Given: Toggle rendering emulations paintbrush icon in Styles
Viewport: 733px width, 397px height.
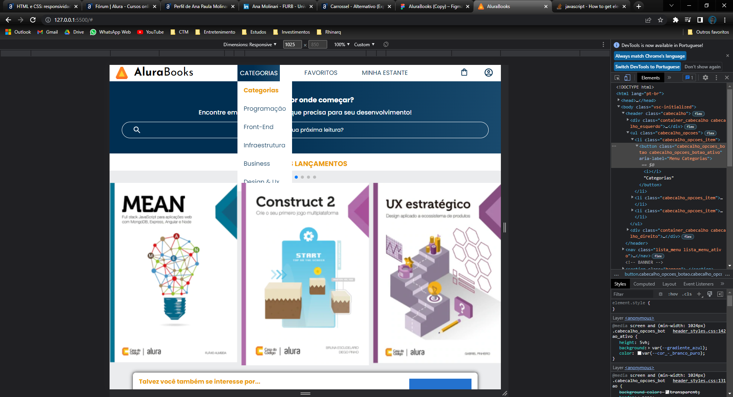Looking at the screenshot, I should coord(710,294).
